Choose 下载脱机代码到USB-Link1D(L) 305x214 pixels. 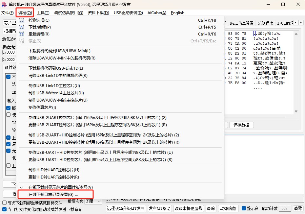coord(120,68)
